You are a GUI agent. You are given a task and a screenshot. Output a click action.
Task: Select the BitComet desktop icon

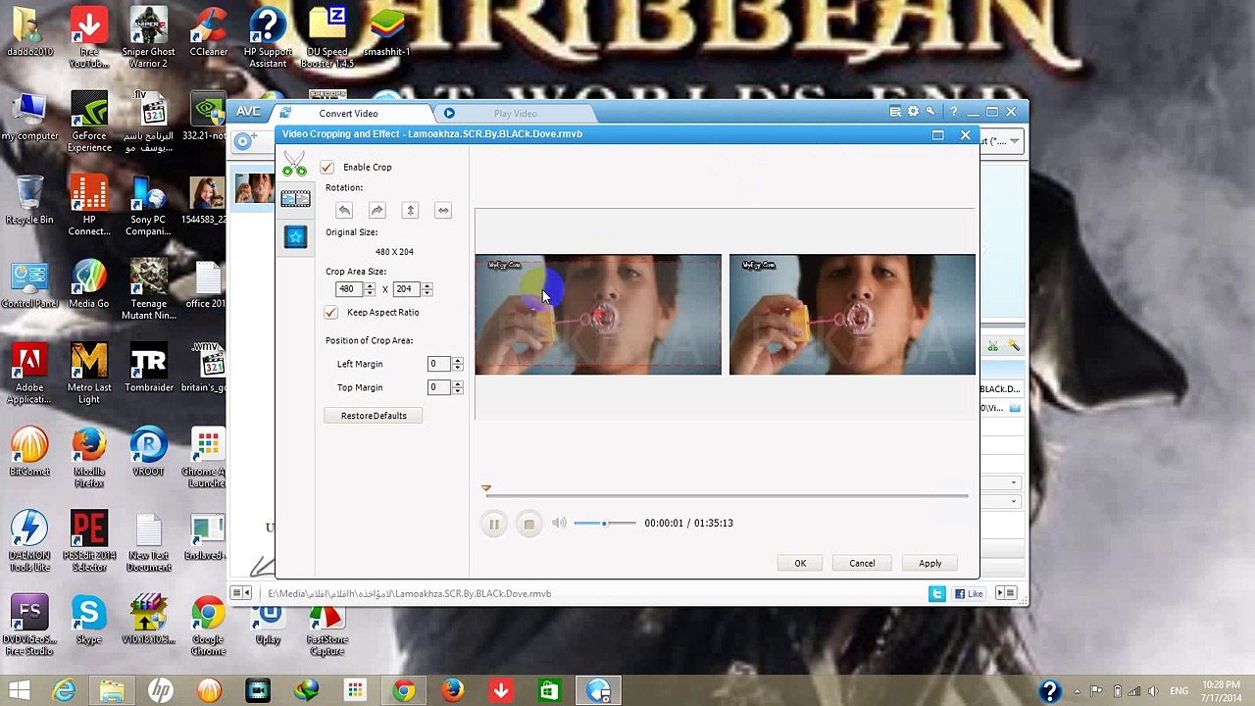29,452
